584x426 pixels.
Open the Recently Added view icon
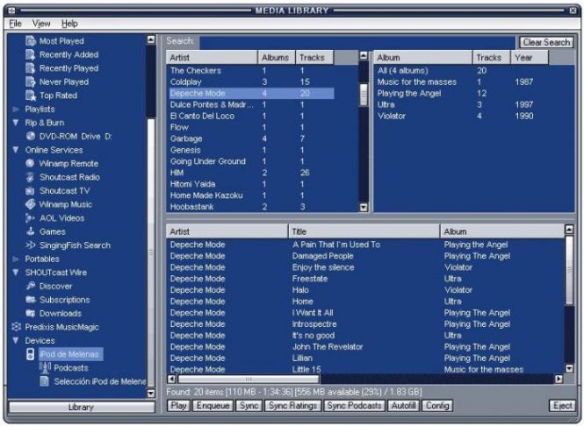31,54
